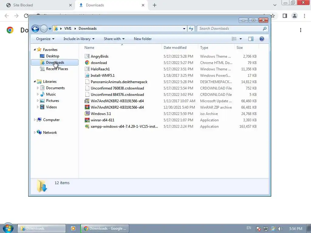Click the refresh button beside address bar
Screen dimensions: 311x233
tap(191, 29)
